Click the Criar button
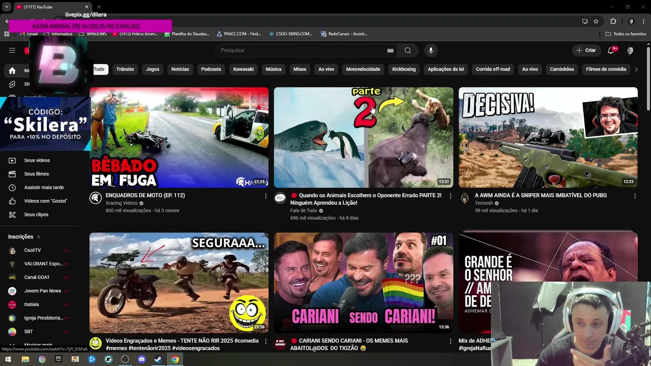The width and height of the screenshot is (651, 366). [585, 50]
